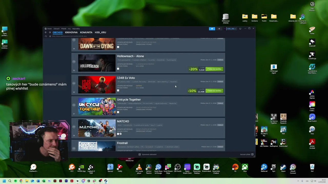Open the Zobrazit menu
The image size is (328, 184).
(56, 29)
